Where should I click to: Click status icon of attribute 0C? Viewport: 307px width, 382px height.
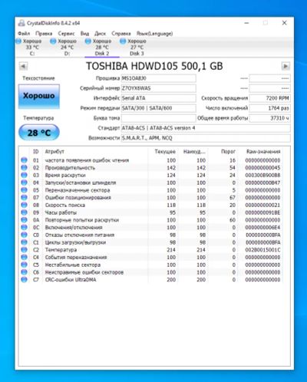coord(24,227)
